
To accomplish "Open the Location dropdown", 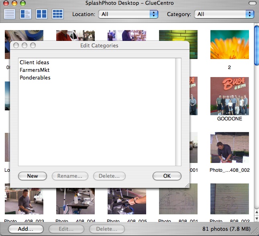I will point(129,14).
